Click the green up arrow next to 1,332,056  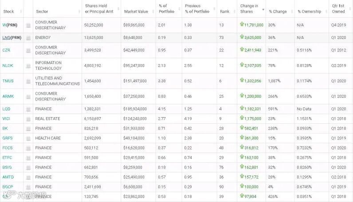pos(242,80)
